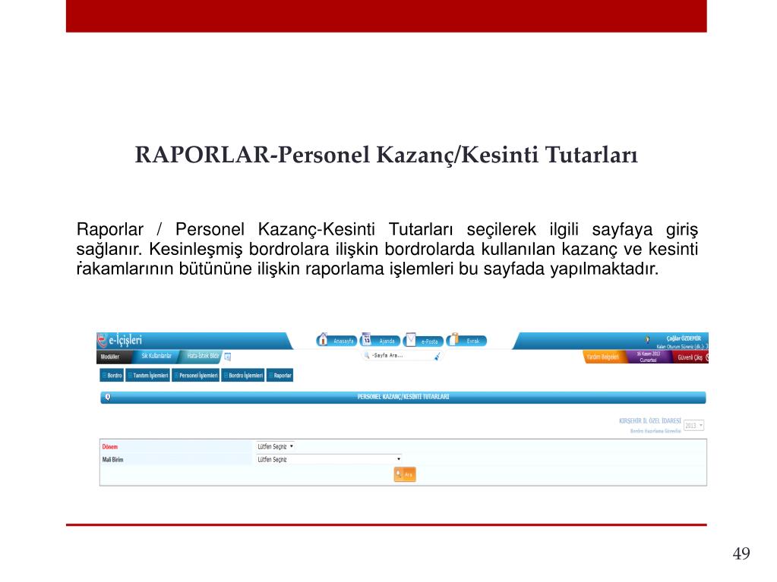Expand the Mali Birim dropdown

tap(329, 459)
